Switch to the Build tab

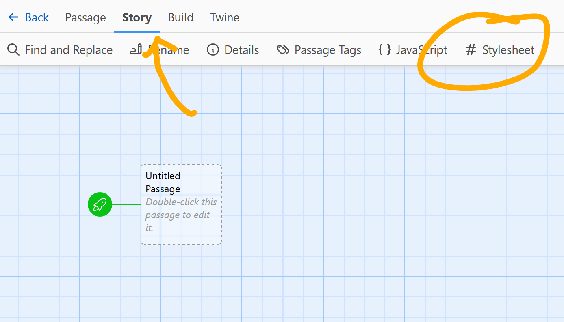tap(180, 17)
